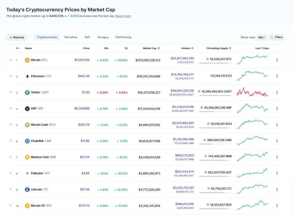
Task: Click the Market Cap info icon
Action: click(159, 48)
